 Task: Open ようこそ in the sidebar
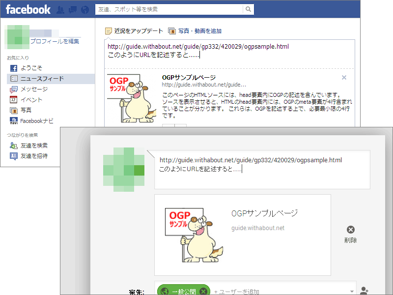click(31, 68)
